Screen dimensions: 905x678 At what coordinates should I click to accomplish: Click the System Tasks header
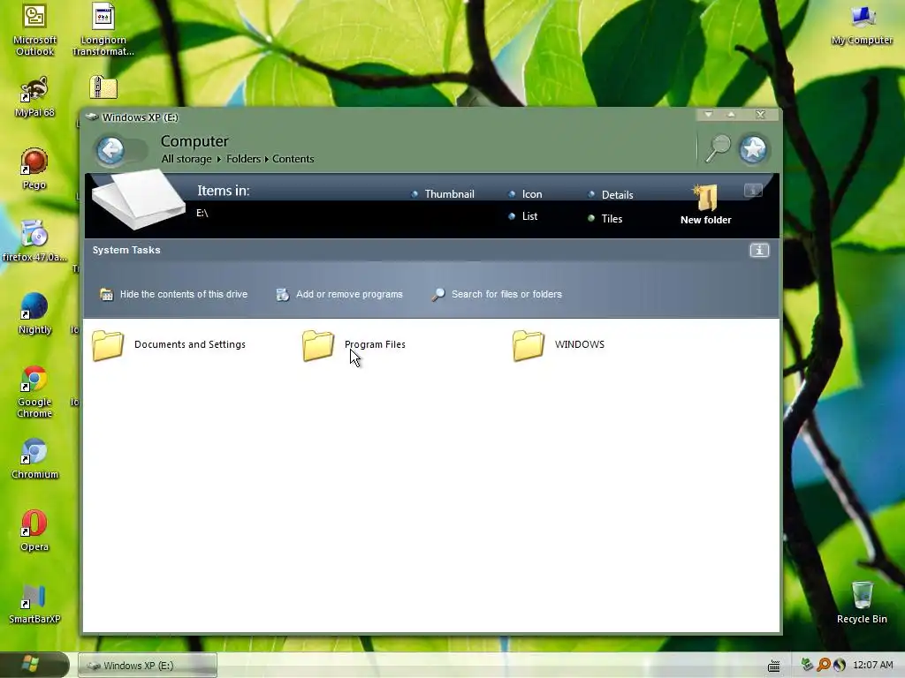[x=126, y=250]
